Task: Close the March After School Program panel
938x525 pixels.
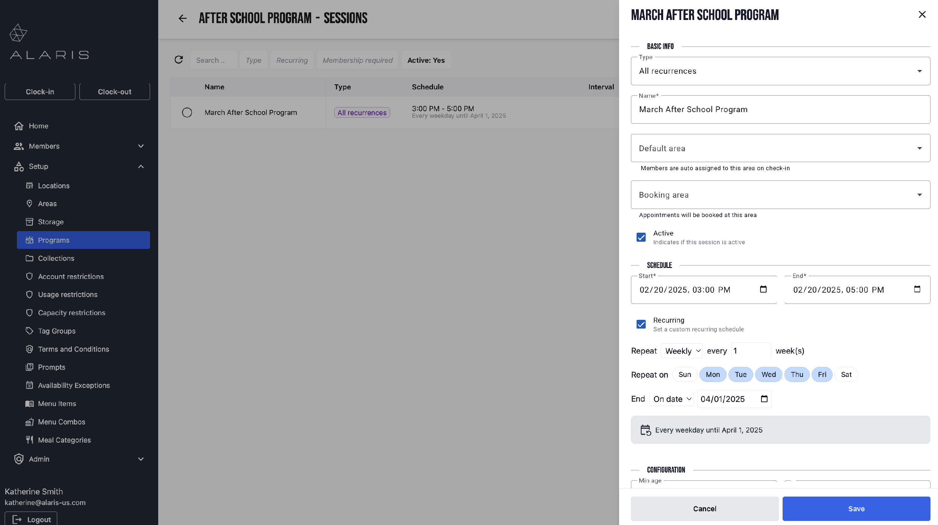Action: point(922,15)
